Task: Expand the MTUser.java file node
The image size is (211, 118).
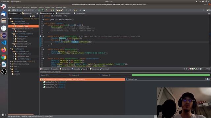Action: pyautogui.click(x=14, y=31)
